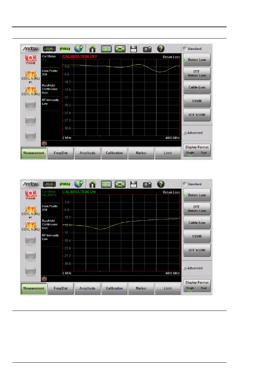The width and height of the screenshot is (256, 386).
Task: Click yellow list icon below graph, bottom screen
Action: tap(44, 279)
